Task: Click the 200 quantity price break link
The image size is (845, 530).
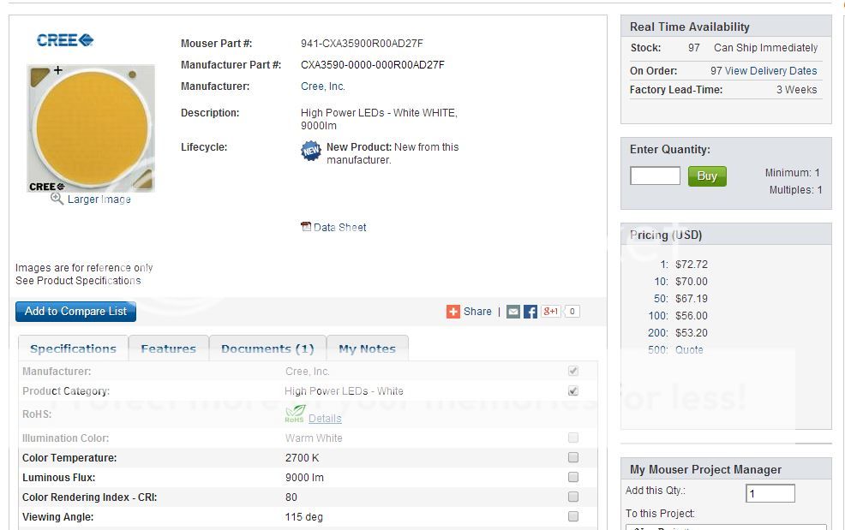Action: tap(658, 333)
